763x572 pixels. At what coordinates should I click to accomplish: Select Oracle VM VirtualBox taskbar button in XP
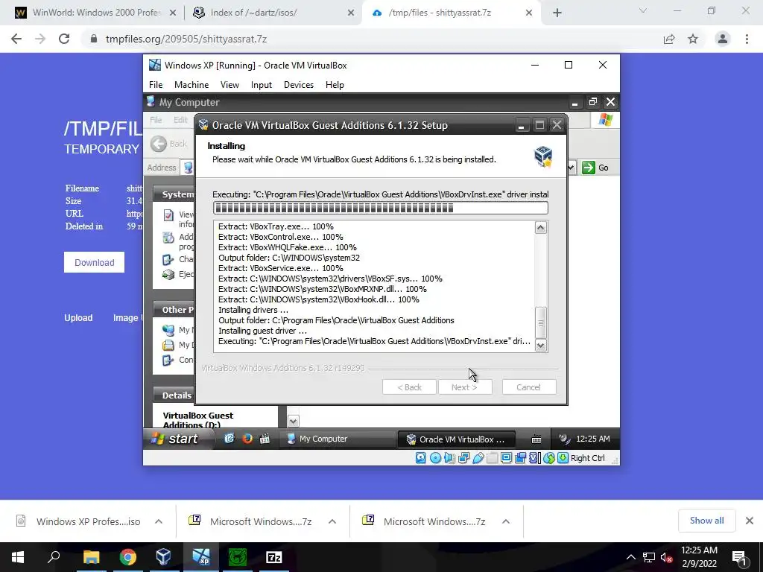456,439
